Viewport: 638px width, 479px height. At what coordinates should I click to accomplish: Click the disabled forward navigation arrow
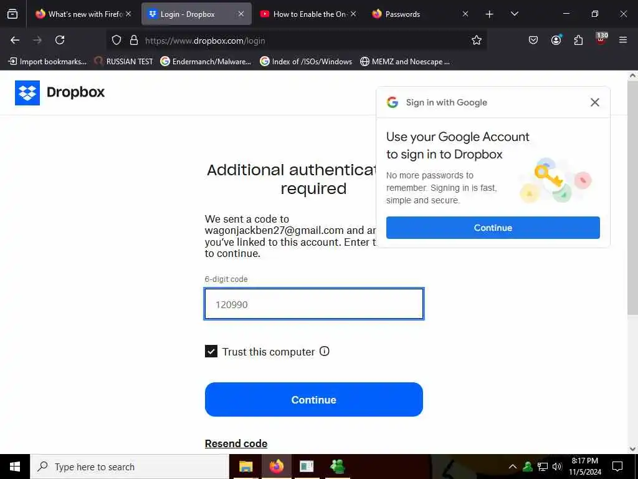point(37,40)
